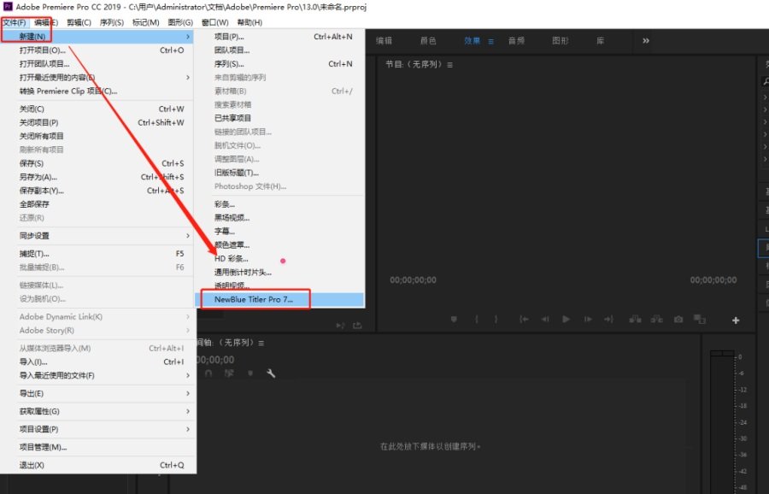Select 打开项目(O)... in File menu
Viewport: 769px width, 494px height.
[97, 50]
